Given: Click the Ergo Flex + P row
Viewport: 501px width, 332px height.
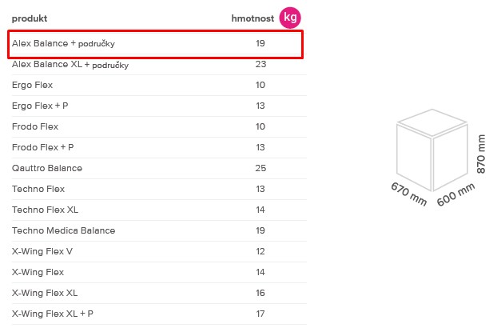Looking at the screenshot, I should point(159,106).
